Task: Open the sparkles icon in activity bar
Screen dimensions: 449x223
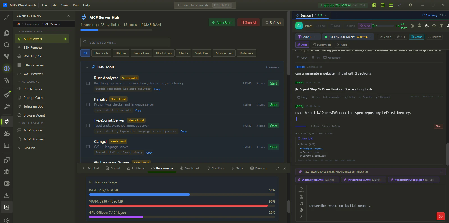Action: coord(7,80)
